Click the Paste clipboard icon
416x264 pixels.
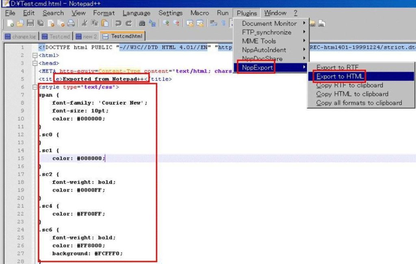[105, 23]
